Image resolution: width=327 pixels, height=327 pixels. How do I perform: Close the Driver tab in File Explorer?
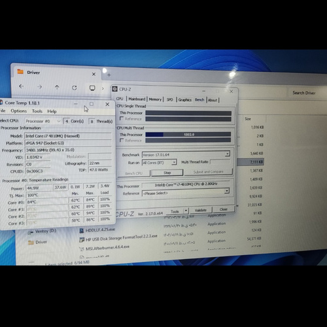pos(94,74)
